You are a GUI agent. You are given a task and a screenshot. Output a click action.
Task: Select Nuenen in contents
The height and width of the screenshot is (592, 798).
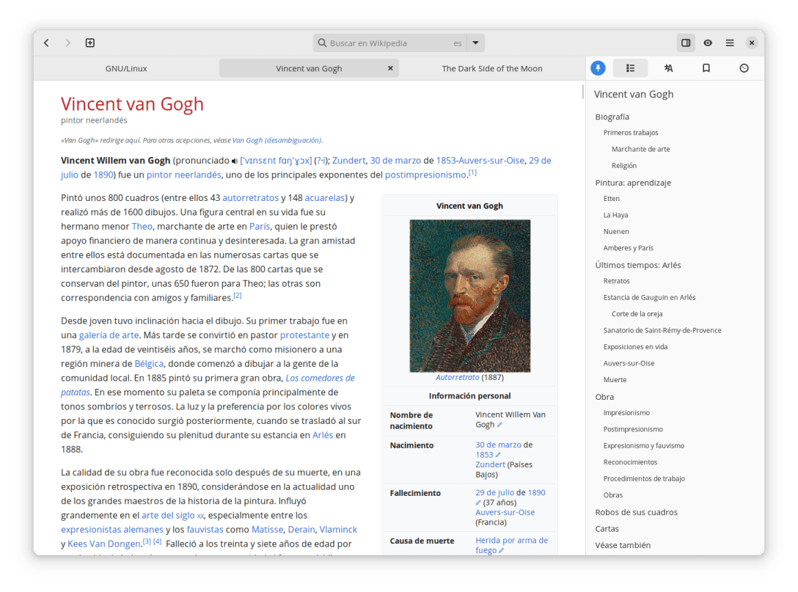[x=616, y=231]
